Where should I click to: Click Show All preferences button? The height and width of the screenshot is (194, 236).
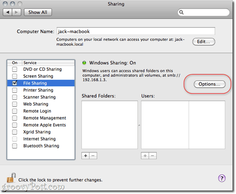tap(38, 12)
